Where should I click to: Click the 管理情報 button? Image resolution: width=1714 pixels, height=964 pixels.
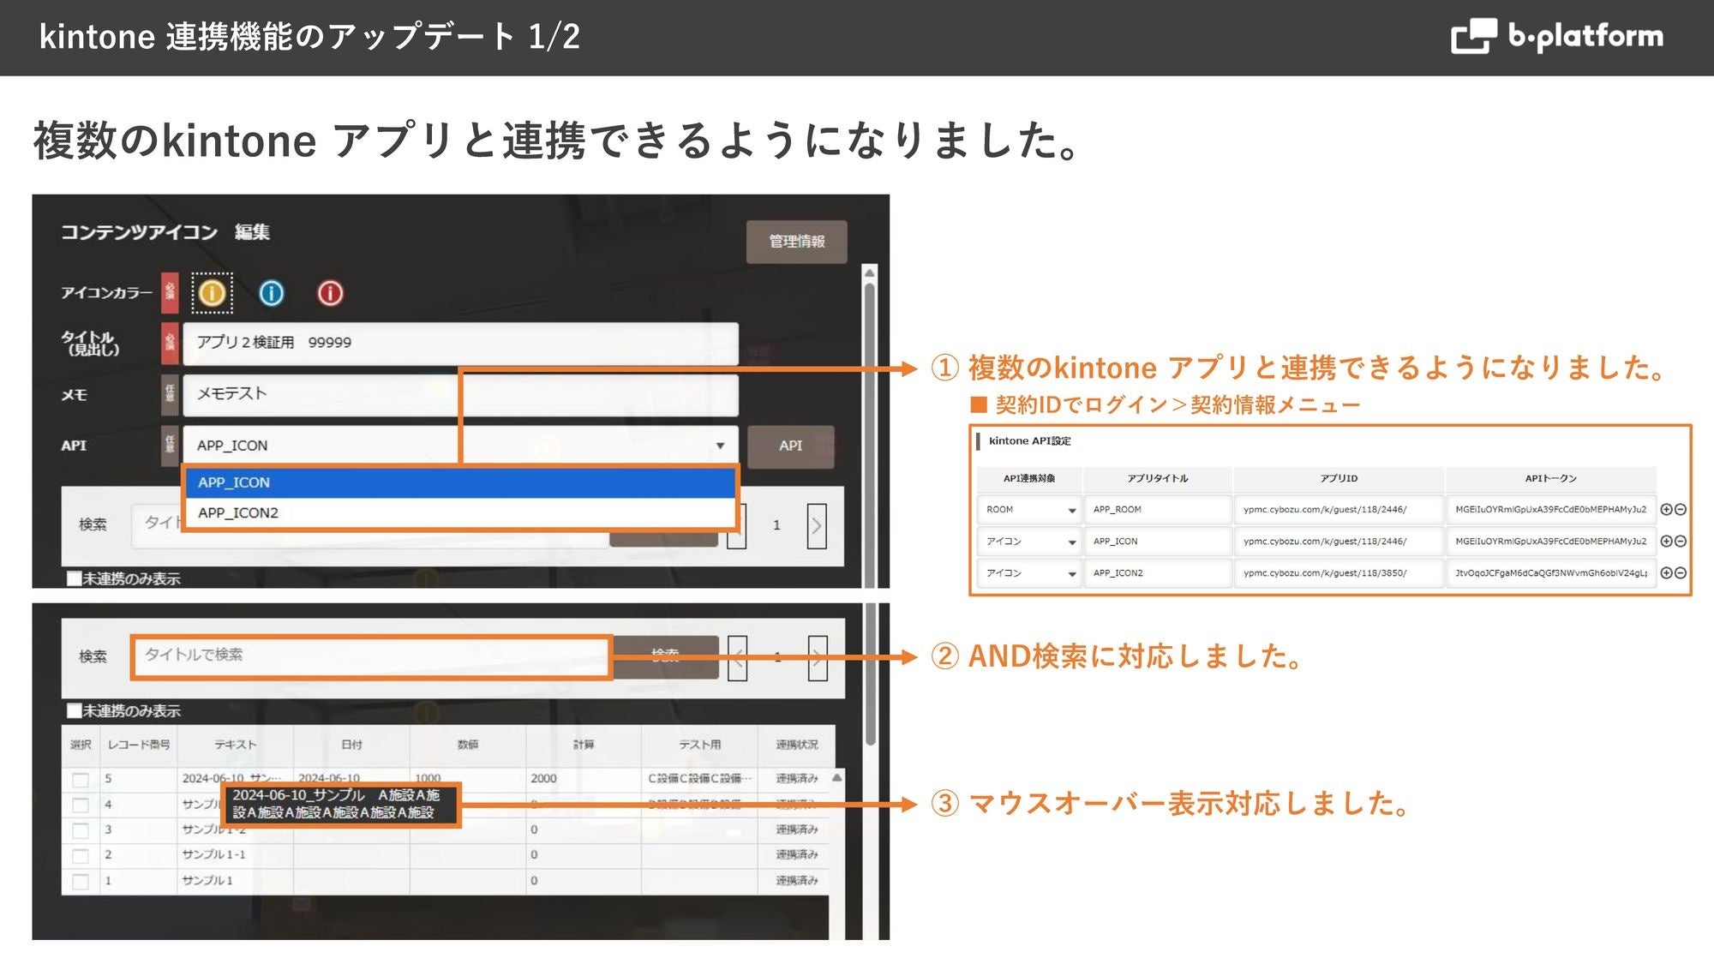tap(796, 242)
